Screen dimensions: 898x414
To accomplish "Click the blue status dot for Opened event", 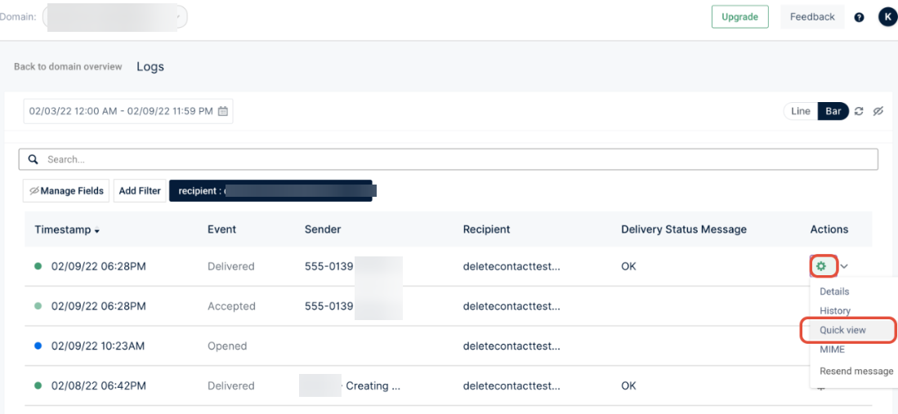I will tap(38, 346).
